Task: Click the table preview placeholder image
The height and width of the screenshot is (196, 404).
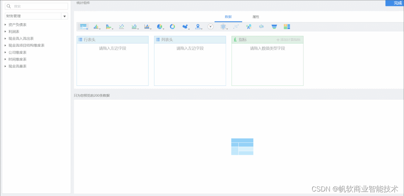Action: 242,147
